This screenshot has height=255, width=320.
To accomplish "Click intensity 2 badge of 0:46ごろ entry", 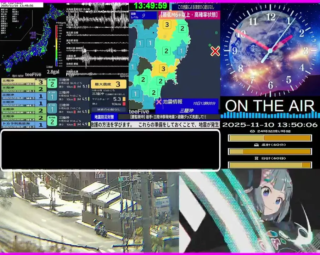I will (x=52, y=121).
